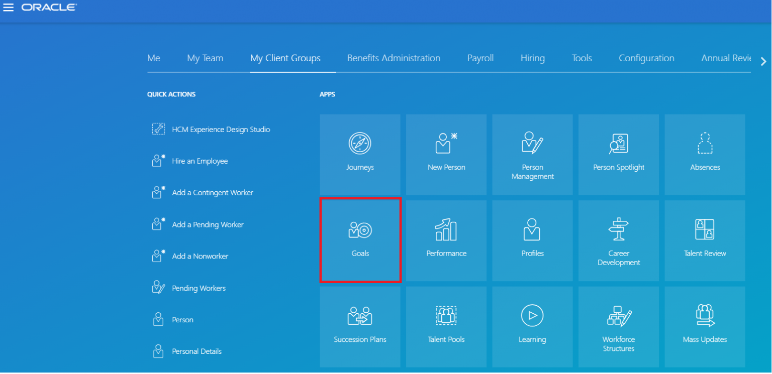Launch the Learning play icon tile
Image resolution: width=772 pixels, height=374 pixels.
pyautogui.click(x=532, y=326)
